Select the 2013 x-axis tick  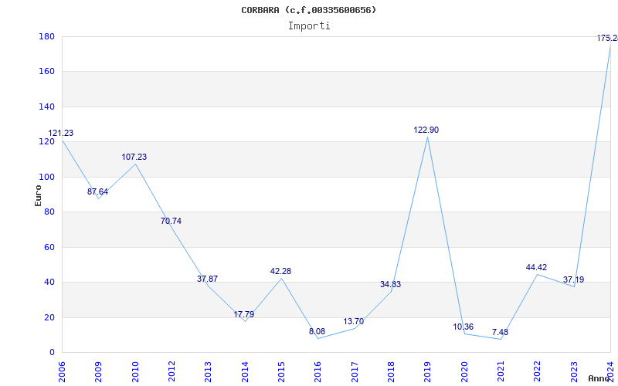(x=208, y=372)
